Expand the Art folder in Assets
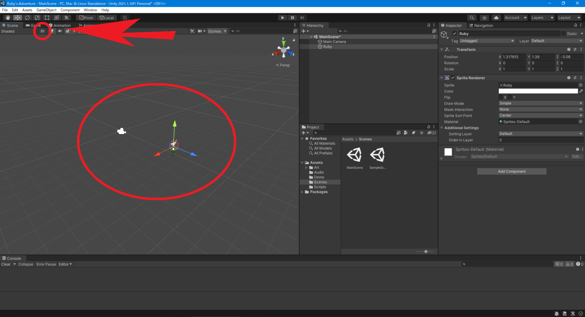The height and width of the screenshot is (317, 585). tap(307, 167)
